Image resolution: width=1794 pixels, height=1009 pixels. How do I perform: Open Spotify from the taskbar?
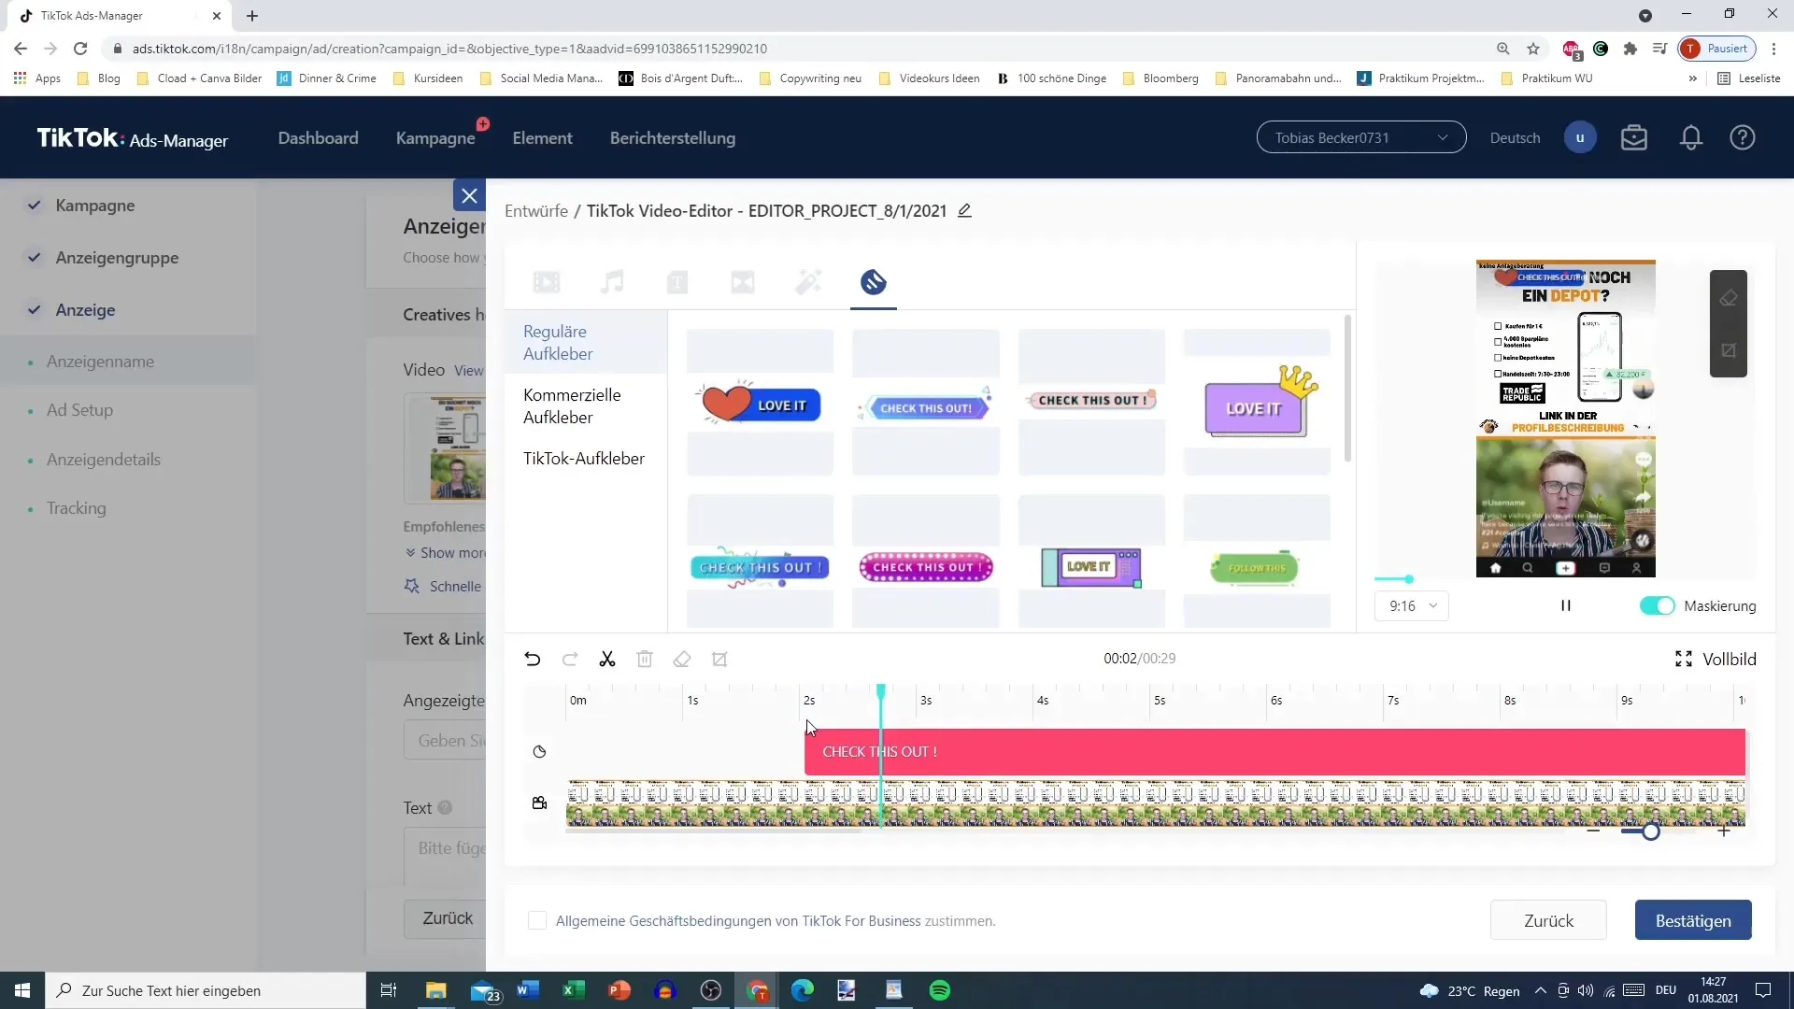[940, 990]
